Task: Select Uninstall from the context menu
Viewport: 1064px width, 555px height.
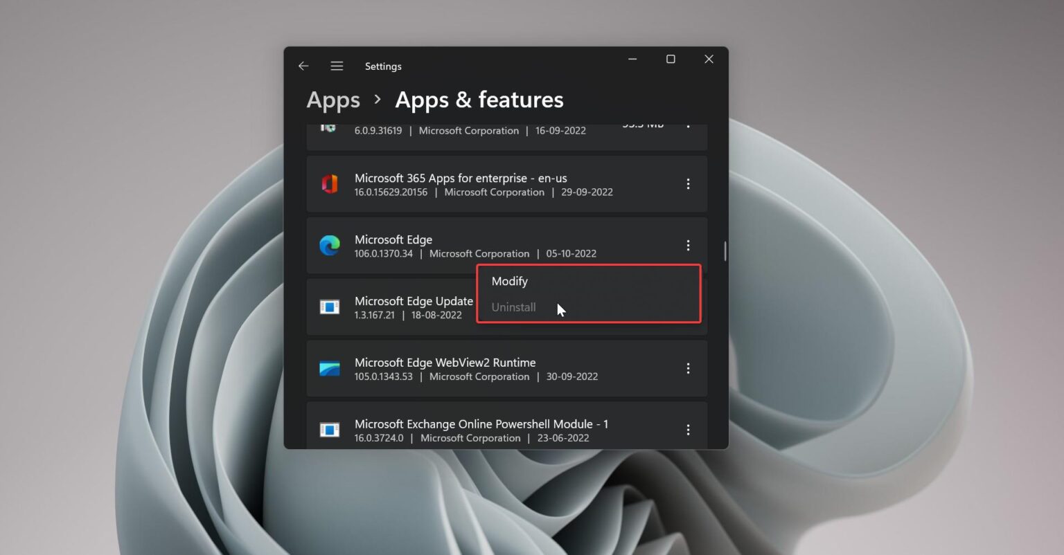Action: [513, 307]
